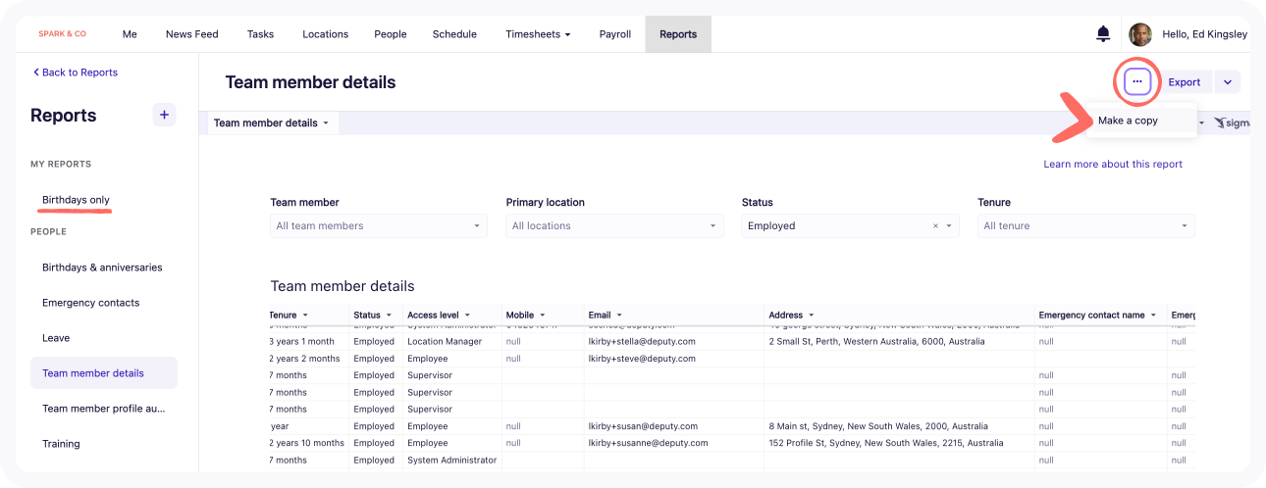Click the Location Manager access level cell
Image resolution: width=1266 pixels, height=488 pixels.
[x=451, y=342]
